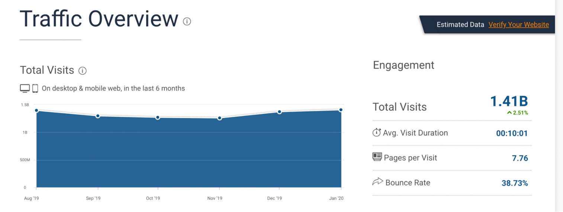The width and height of the screenshot is (563, 212).
Task: Select the Sep '19 data point
Action: coord(98,116)
